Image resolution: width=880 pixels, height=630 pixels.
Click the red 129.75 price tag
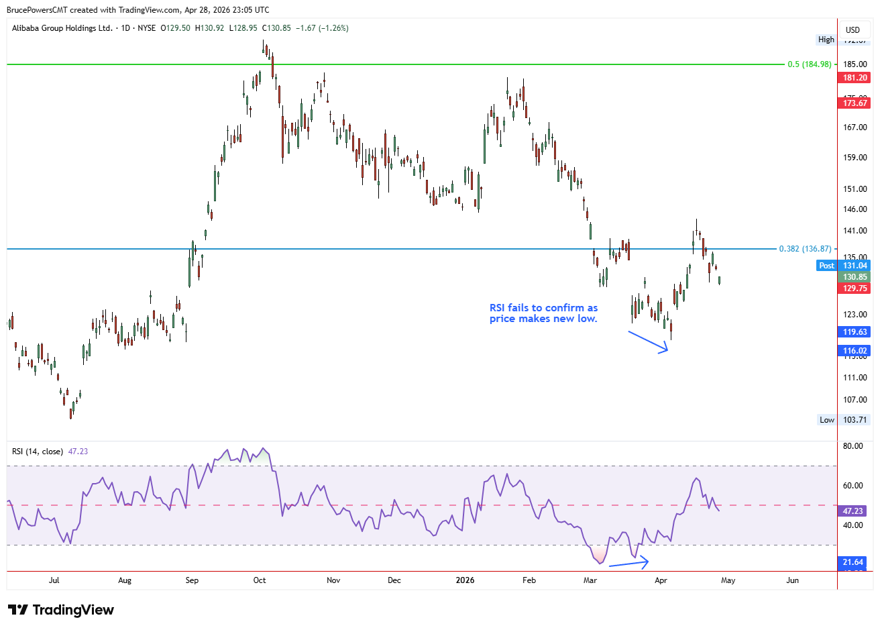tap(855, 288)
